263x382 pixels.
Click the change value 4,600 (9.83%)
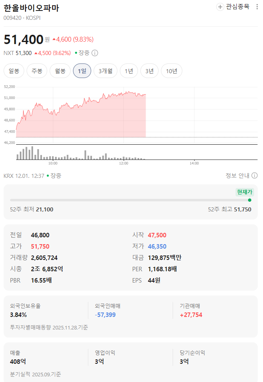(x=73, y=39)
